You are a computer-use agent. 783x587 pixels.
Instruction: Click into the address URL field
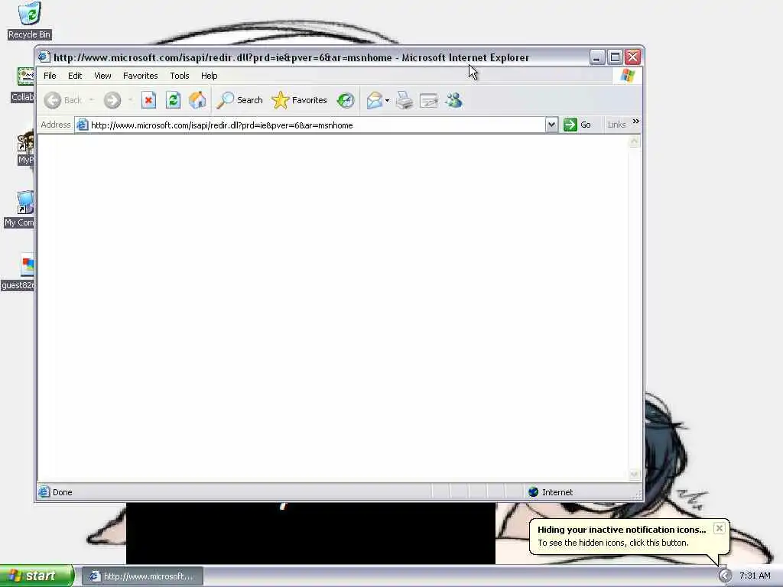317,125
